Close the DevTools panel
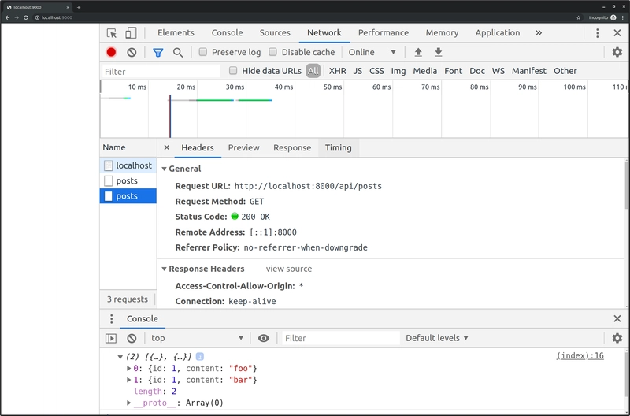 click(x=617, y=33)
